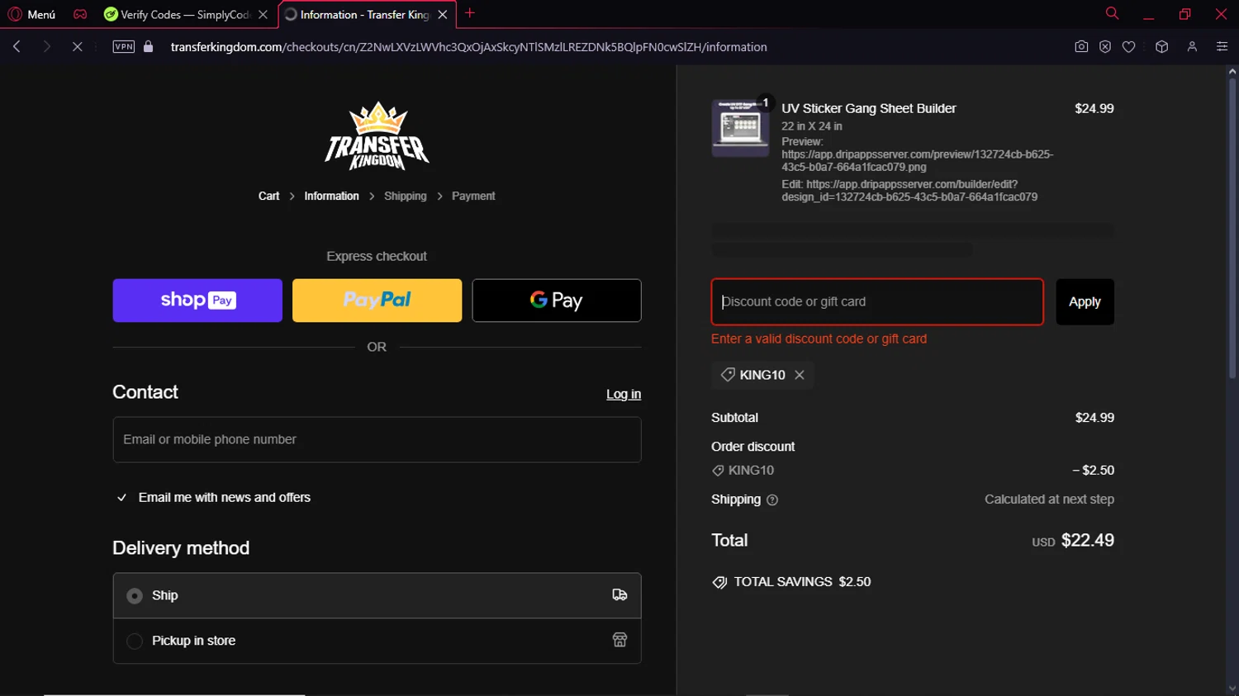Select the Ship delivery method
The height and width of the screenshot is (696, 1239).
click(x=135, y=595)
